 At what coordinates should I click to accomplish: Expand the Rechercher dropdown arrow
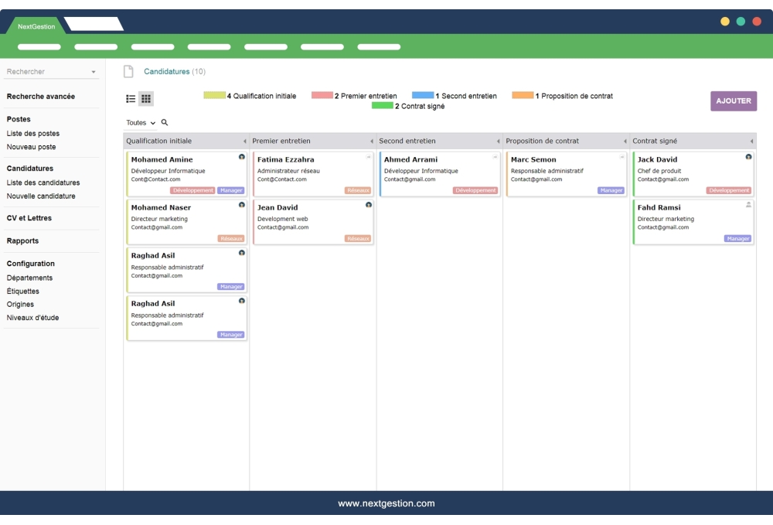click(x=94, y=72)
